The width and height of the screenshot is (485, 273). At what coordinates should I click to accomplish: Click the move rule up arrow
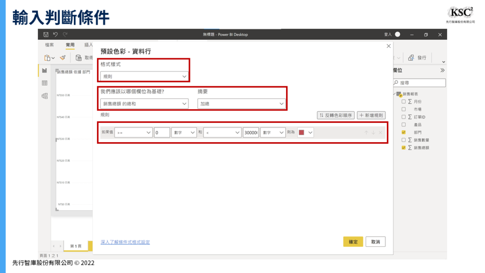click(366, 133)
